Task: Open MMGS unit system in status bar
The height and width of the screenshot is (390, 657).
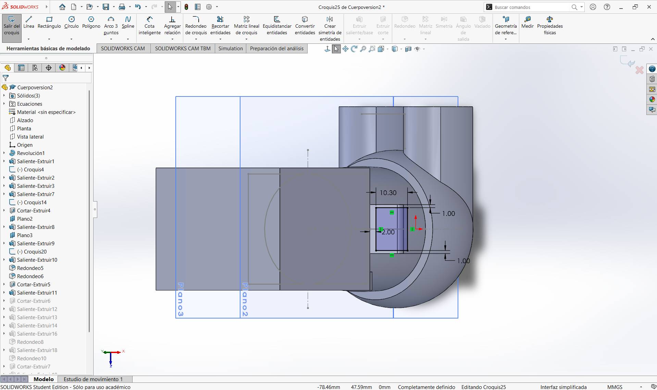Action: click(615, 387)
